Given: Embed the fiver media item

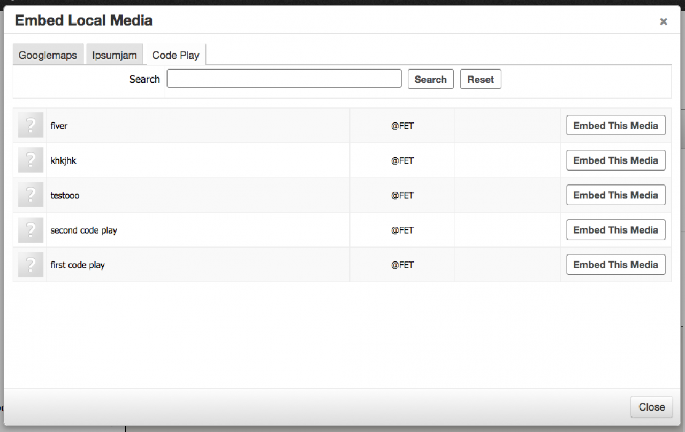Looking at the screenshot, I should tap(615, 126).
